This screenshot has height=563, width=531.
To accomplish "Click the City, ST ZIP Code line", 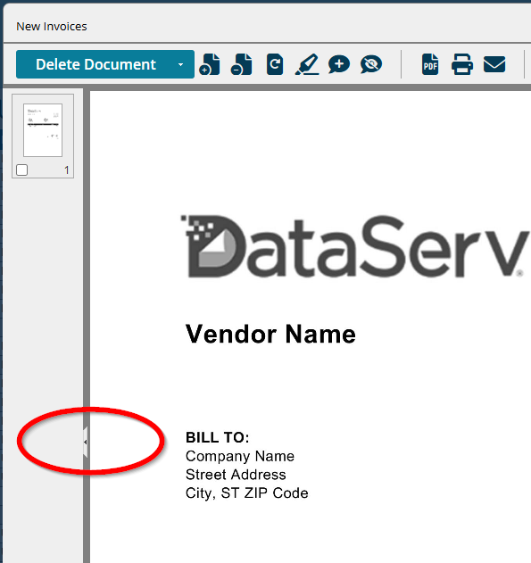I will click(246, 493).
